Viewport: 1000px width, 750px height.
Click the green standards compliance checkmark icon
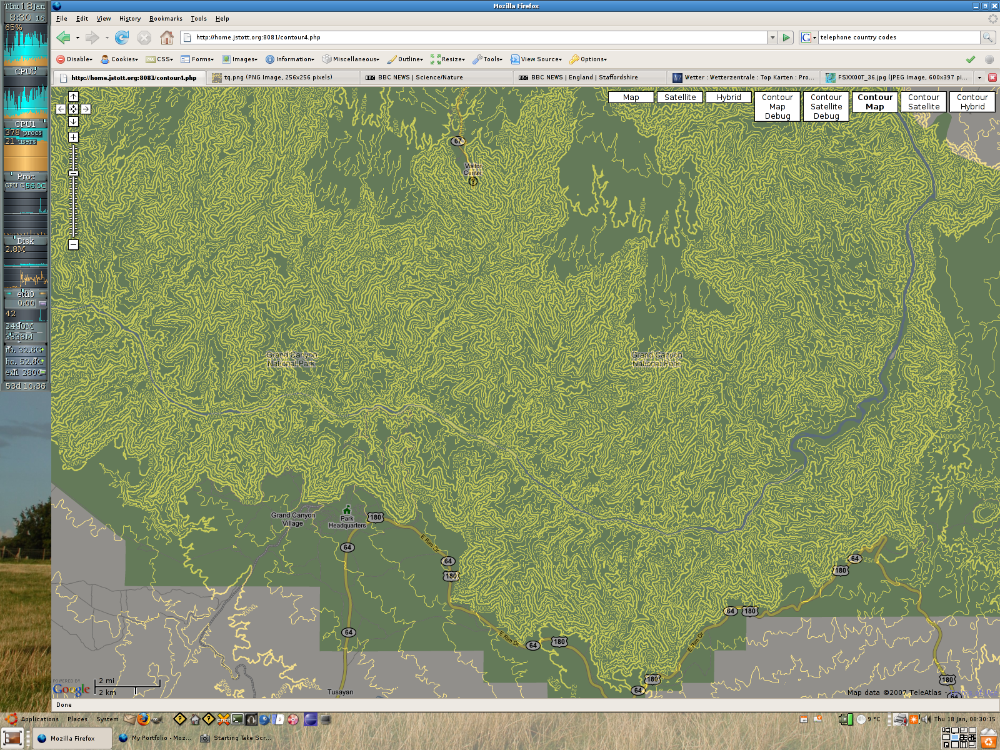click(971, 59)
